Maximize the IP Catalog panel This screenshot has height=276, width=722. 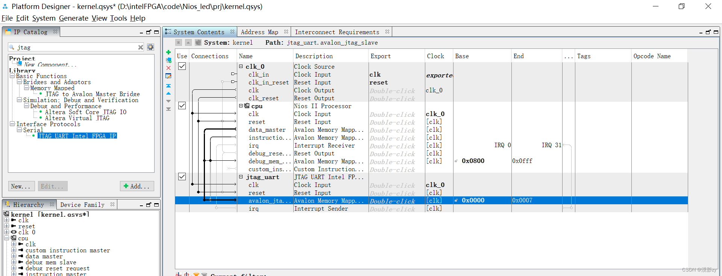pyautogui.click(x=156, y=32)
